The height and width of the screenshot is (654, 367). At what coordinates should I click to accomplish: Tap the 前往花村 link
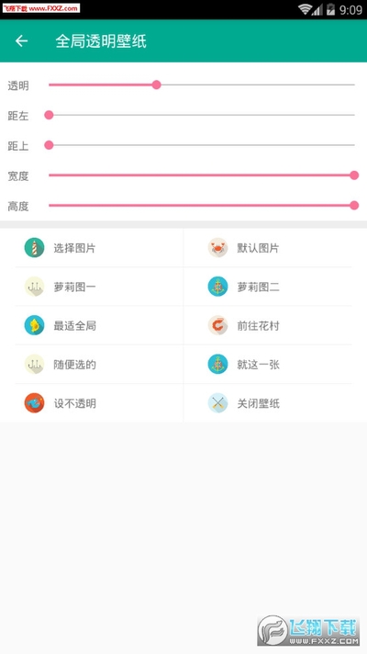tap(258, 326)
